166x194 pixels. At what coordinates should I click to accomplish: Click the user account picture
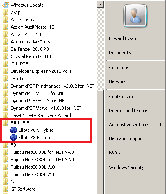coord(135,16)
